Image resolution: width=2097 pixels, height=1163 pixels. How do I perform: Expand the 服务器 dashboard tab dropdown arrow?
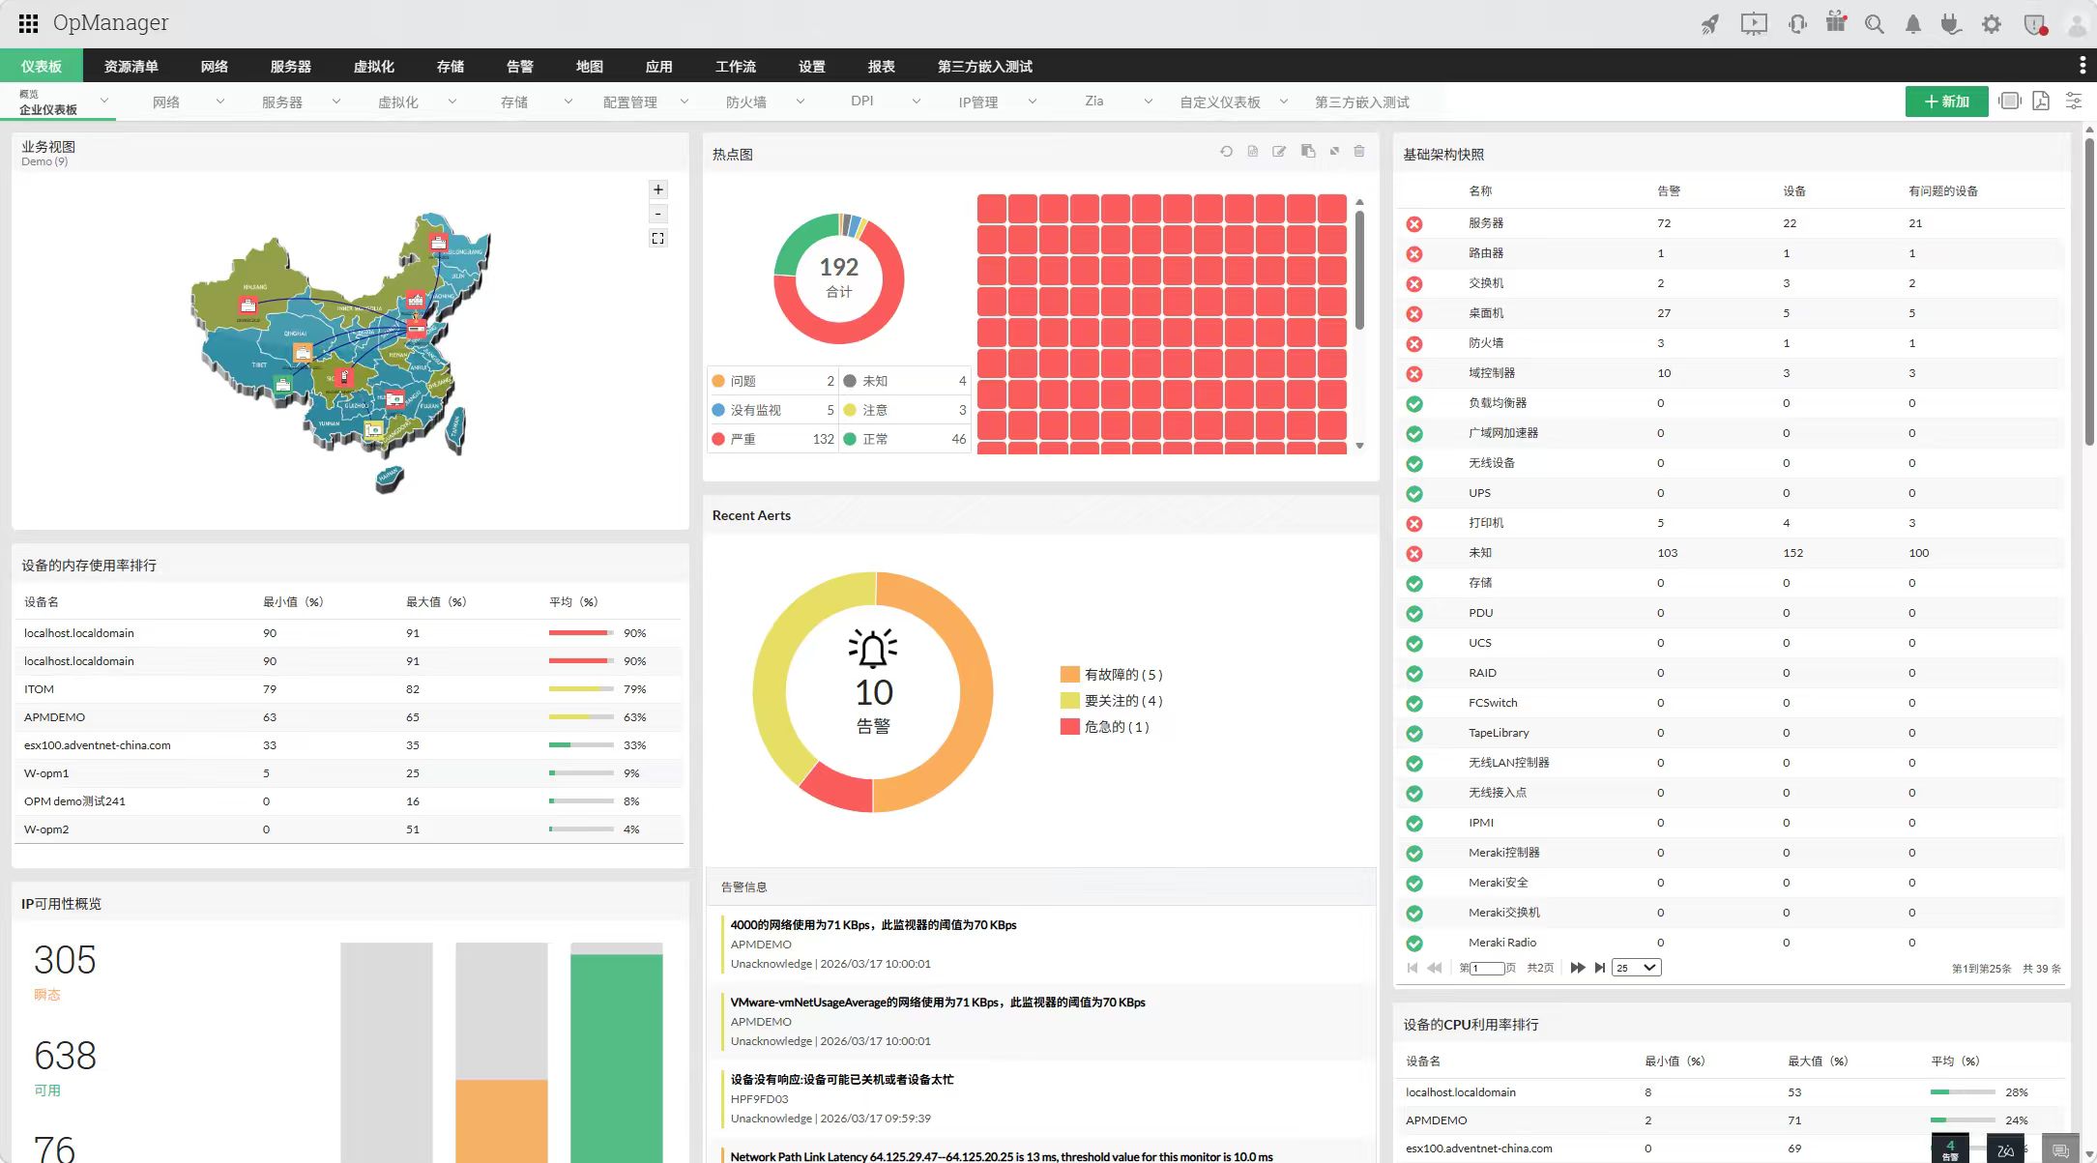click(x=336, y=101)
